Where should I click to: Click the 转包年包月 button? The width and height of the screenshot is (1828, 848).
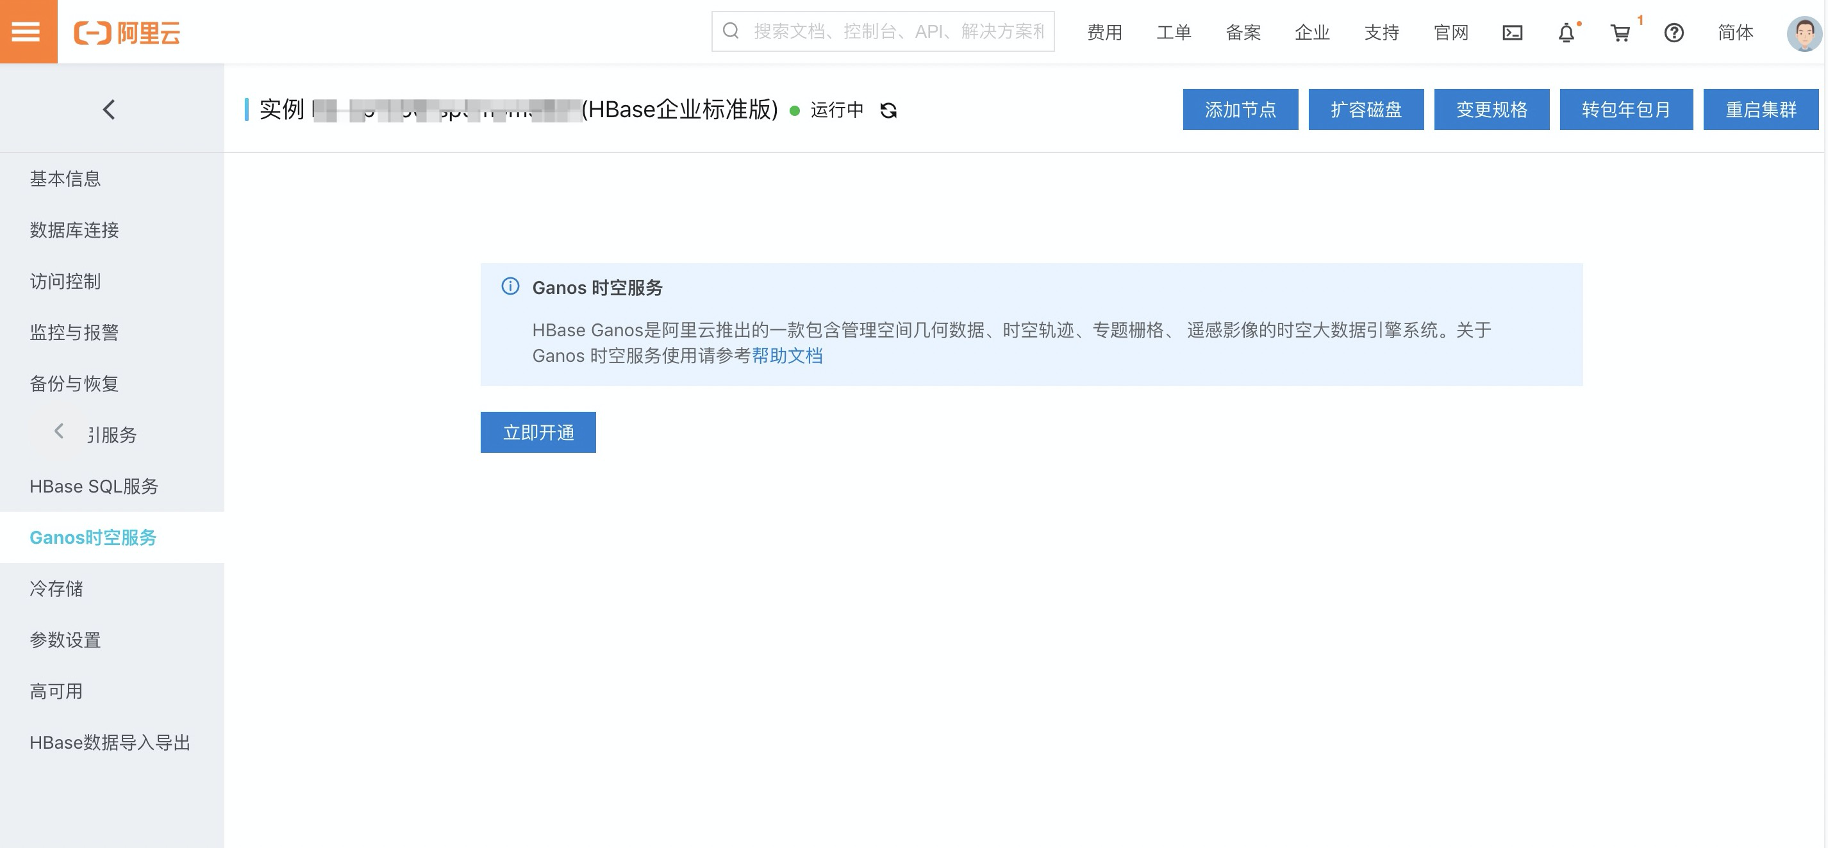pyautogui.click(x=1627, y=109)
